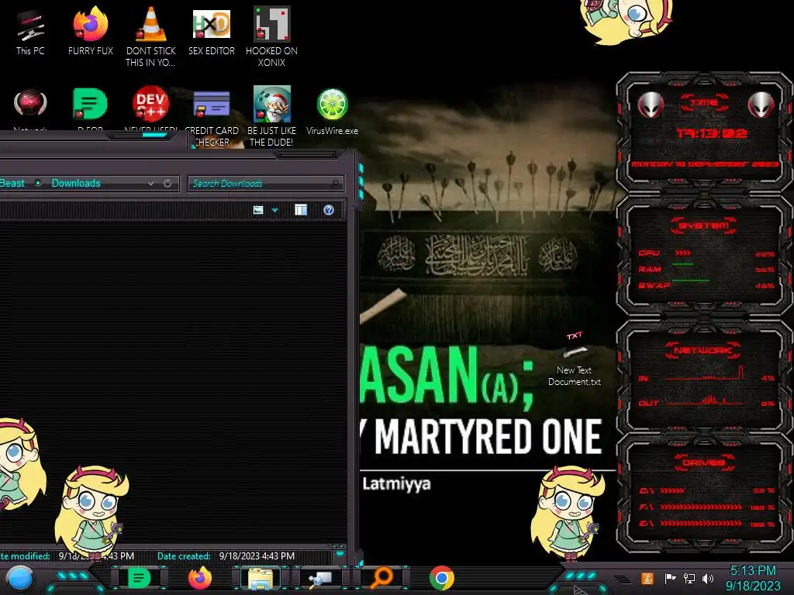Click the RAM usage bar in widget

pos(682,264)
